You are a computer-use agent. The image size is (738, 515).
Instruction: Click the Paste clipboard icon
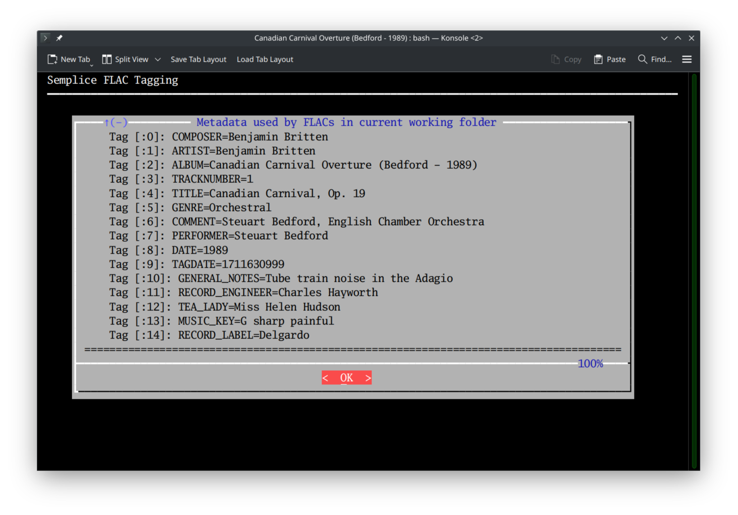coord(598,59)
